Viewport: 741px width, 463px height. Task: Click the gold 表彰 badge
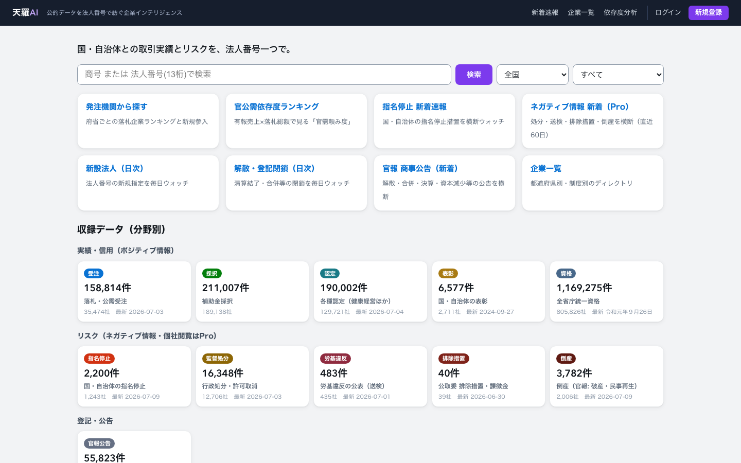click(448, 274)
